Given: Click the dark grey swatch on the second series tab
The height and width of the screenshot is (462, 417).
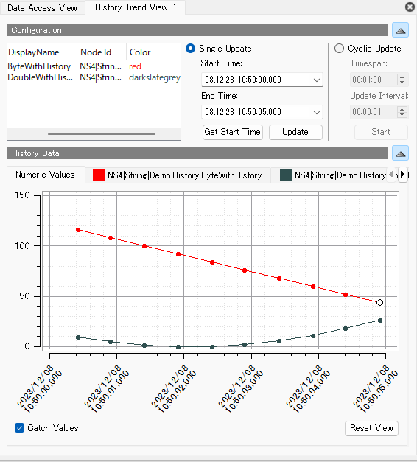Looking at the screenshot, I should pyautogui.click(x=286, y=175).
